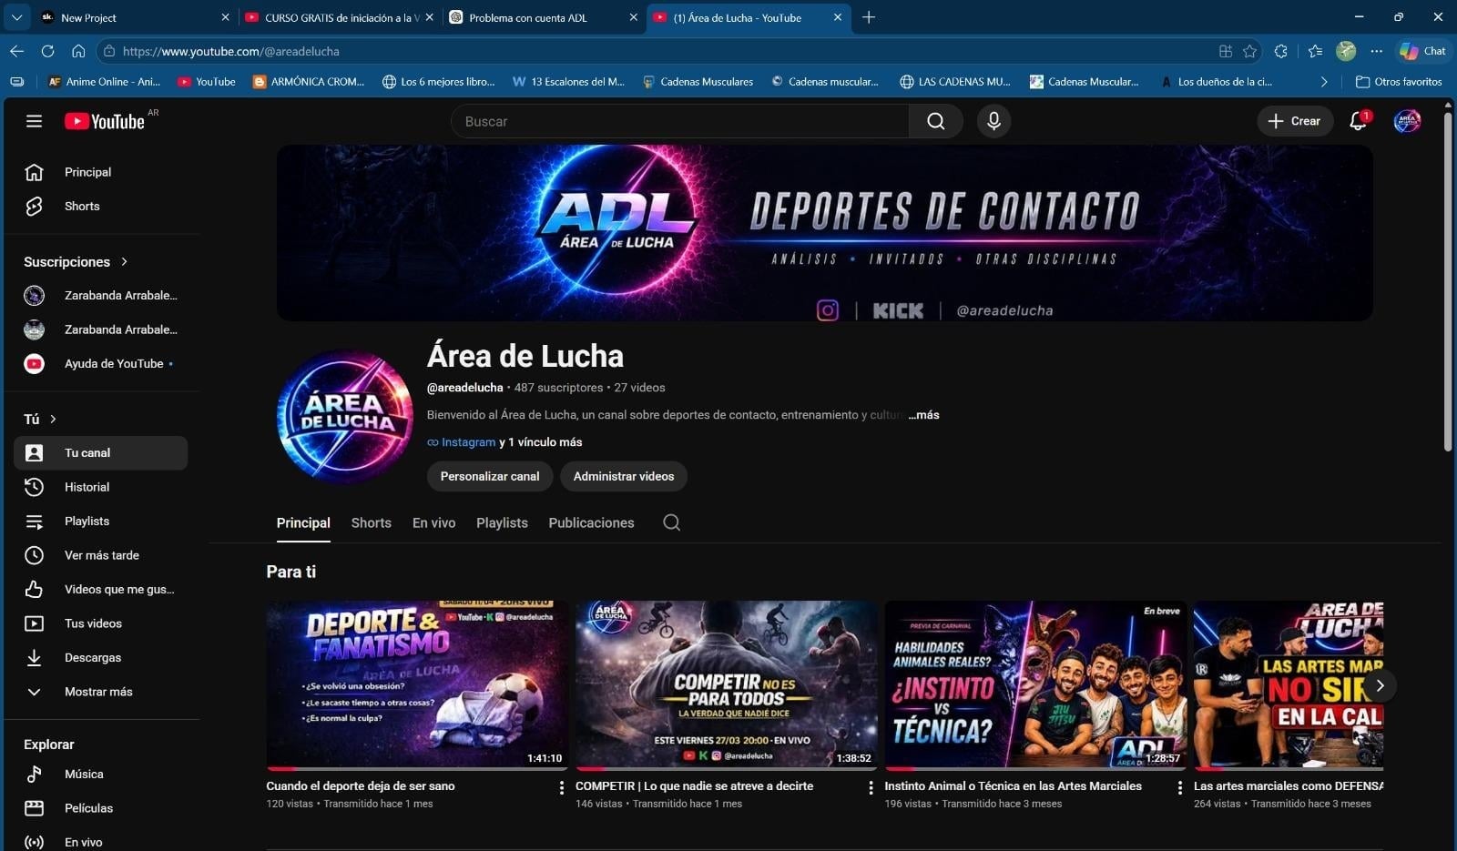Image resolution: width=1457 pixels, height=851 pixels.
Task: Open the notifications bell
Action: pyautogui.click(x=1358, y=121)
